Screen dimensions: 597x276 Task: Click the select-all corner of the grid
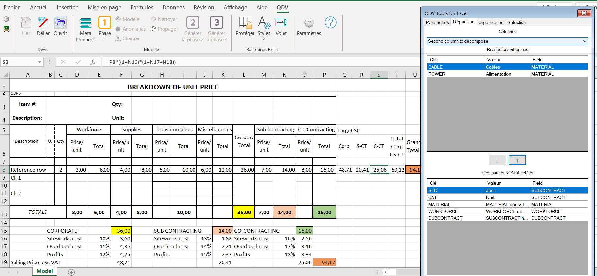[6, 75]
